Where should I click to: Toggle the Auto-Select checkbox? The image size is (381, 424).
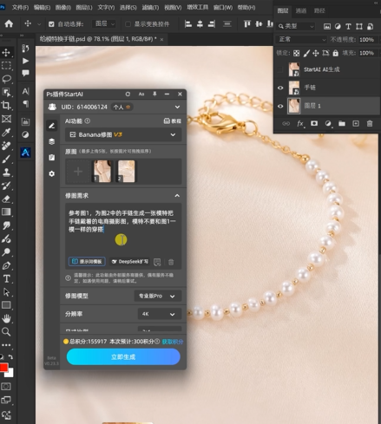tap(51, 24)
